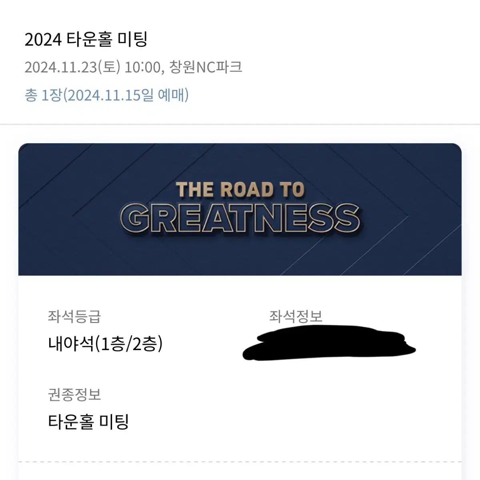The image size is (480, 480).
Task: Tap the 총 1장(2024.11.15일 예매) booking summary
Action: tap(107, 95)
